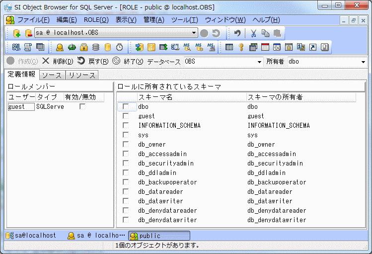Click the clock schedule icon

click(x=120, y=47)
